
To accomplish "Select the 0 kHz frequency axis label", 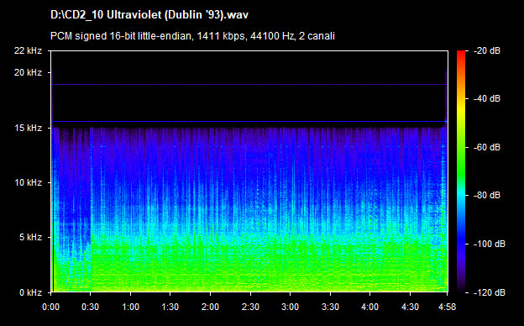I will [x=30, y=292].
